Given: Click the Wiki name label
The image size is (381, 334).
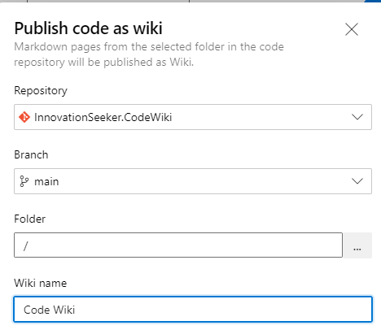Looking at the screenshot, I should click(x=41, y=283).
